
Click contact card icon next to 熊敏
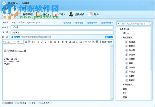127,63
